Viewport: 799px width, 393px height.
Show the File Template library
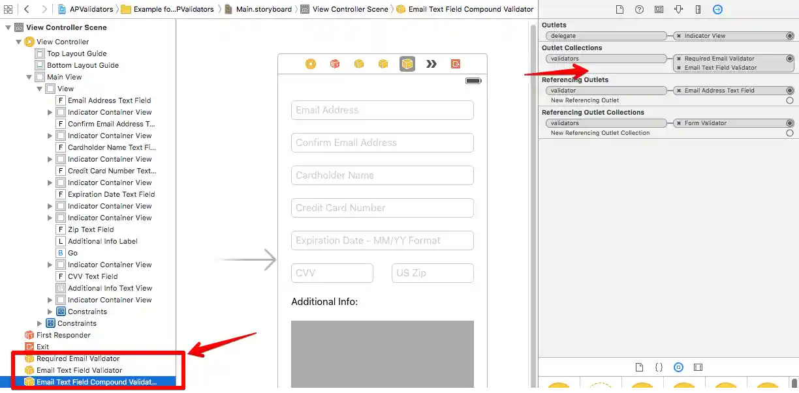tap(640, 367)
